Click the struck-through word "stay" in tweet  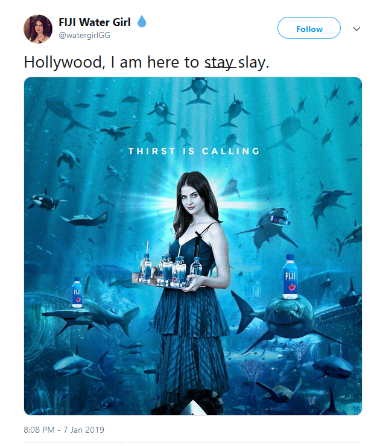[220, 62]
